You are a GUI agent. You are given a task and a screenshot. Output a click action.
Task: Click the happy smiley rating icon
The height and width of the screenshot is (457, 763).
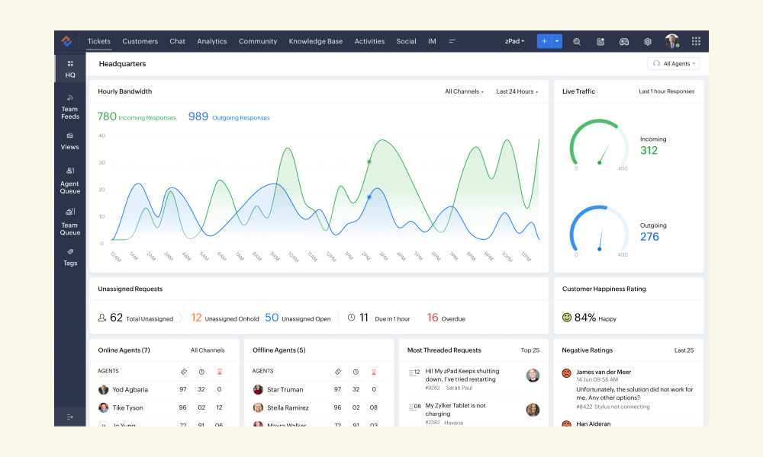567,318
